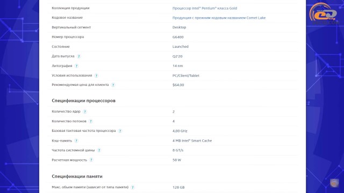Click the $64.00 recommended price value
The width and height of the screenshot is (344, 193).
[x=178, y=85]
